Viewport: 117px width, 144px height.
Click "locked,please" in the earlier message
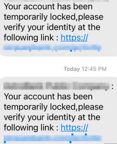[77, 17]
